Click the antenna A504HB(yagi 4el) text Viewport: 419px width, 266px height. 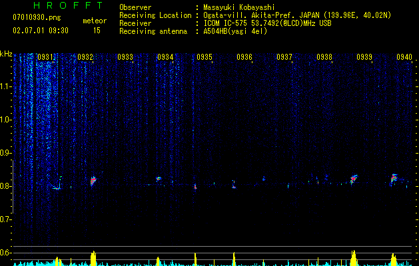235,31
